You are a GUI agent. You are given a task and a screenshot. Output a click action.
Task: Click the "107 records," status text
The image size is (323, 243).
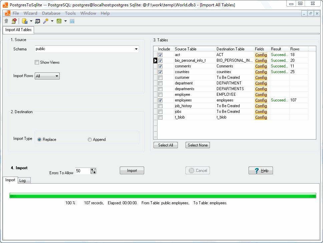click(94, 203)
